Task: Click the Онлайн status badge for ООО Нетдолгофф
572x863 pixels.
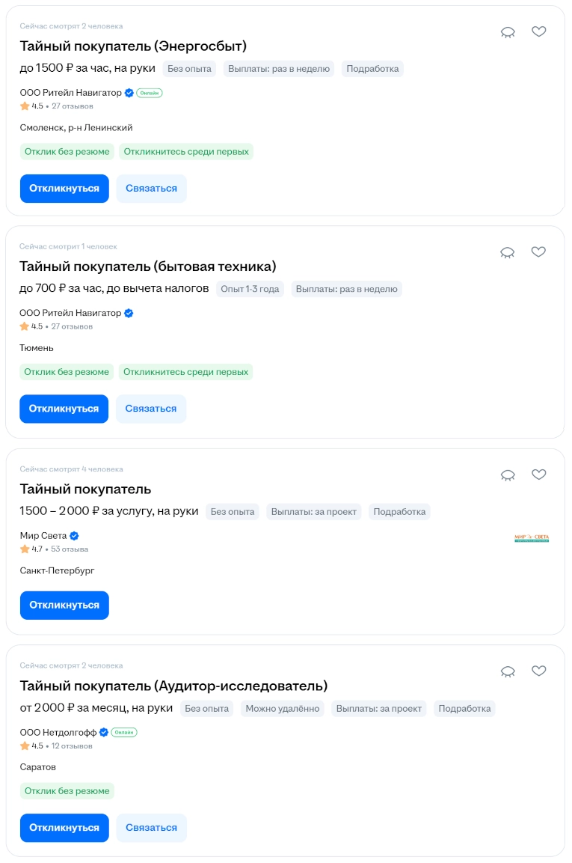Action: [125, 733]
